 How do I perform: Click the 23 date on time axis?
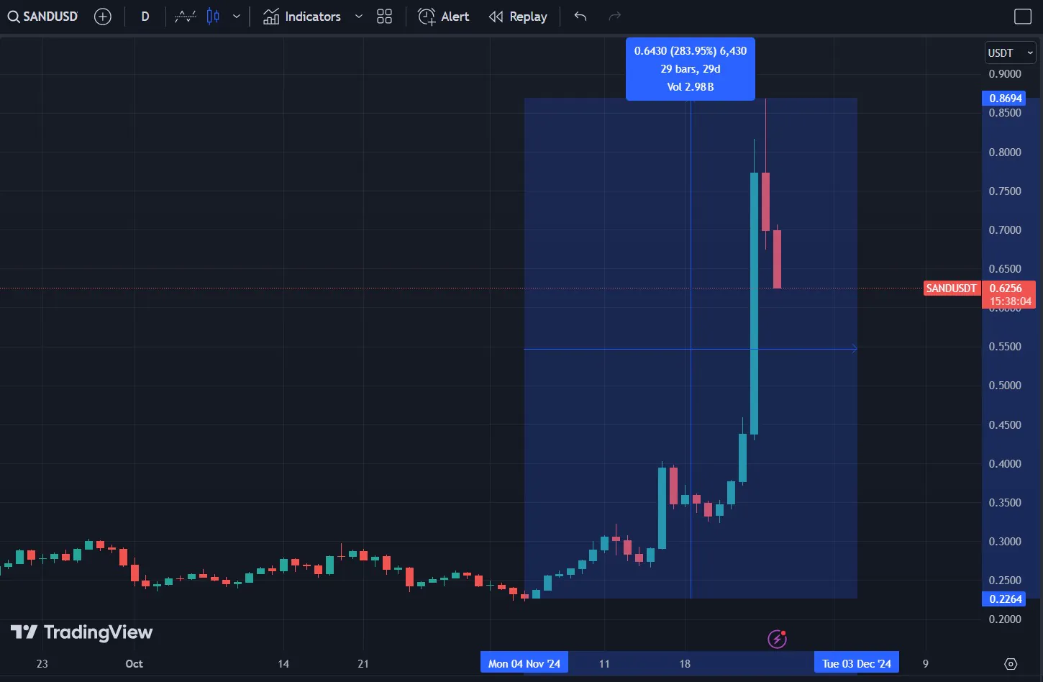(x=42, y=663)
